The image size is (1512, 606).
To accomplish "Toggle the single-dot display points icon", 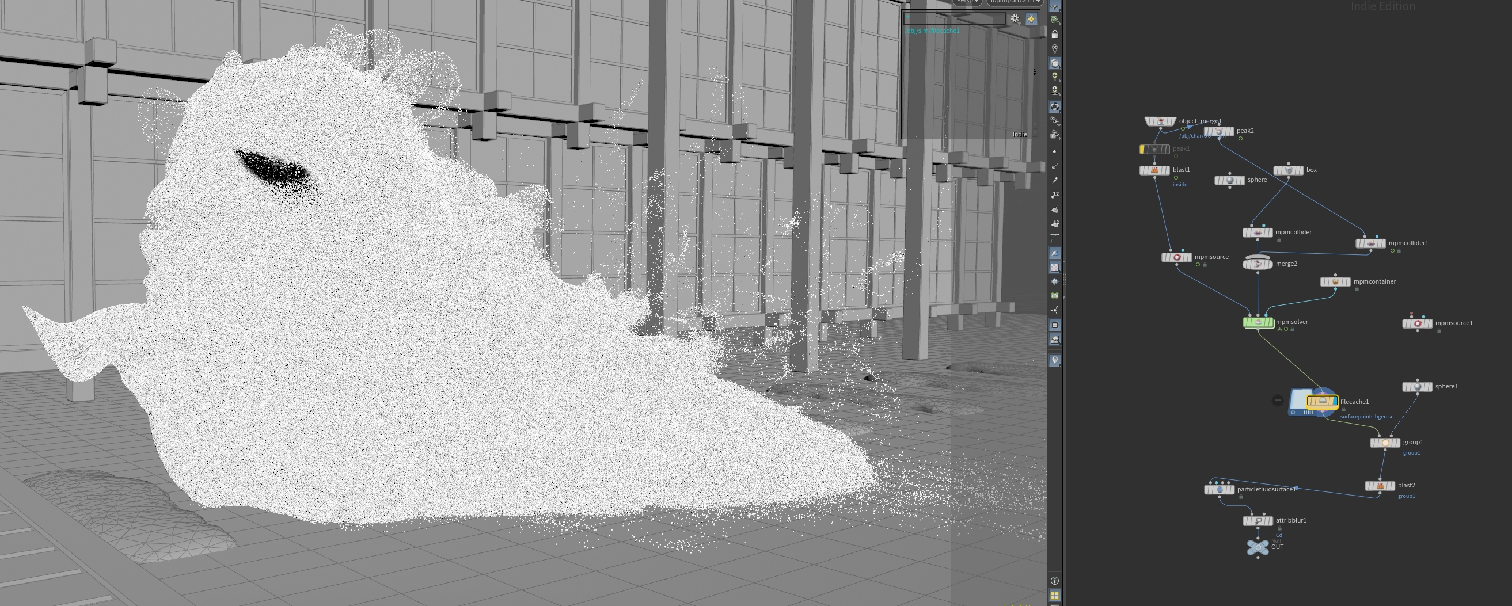I will pyautogui.click(x=1055, y=152).
